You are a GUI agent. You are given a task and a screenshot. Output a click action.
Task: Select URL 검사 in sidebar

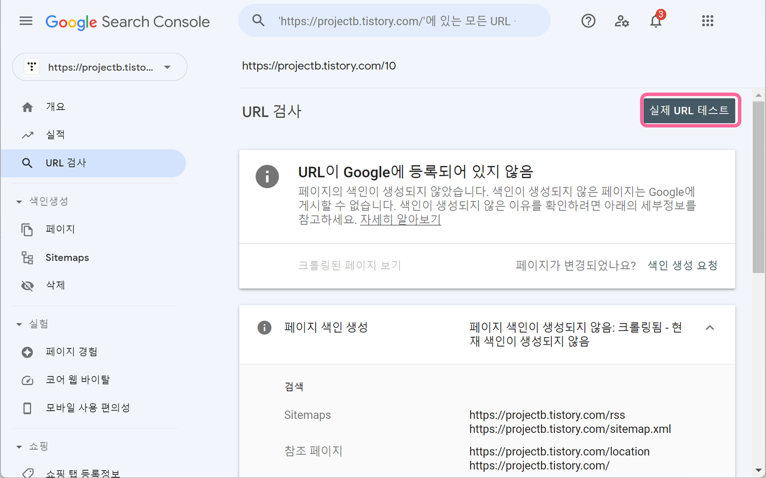point(93,163)
